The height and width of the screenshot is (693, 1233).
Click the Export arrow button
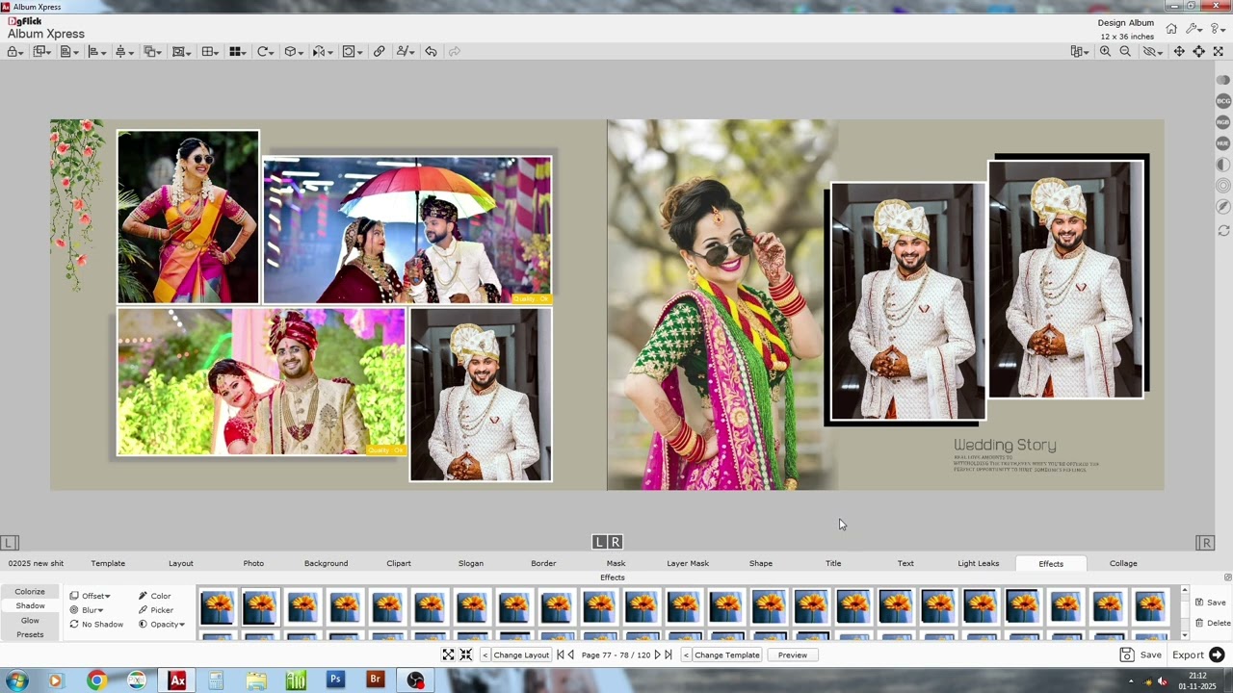(1217, 654)
